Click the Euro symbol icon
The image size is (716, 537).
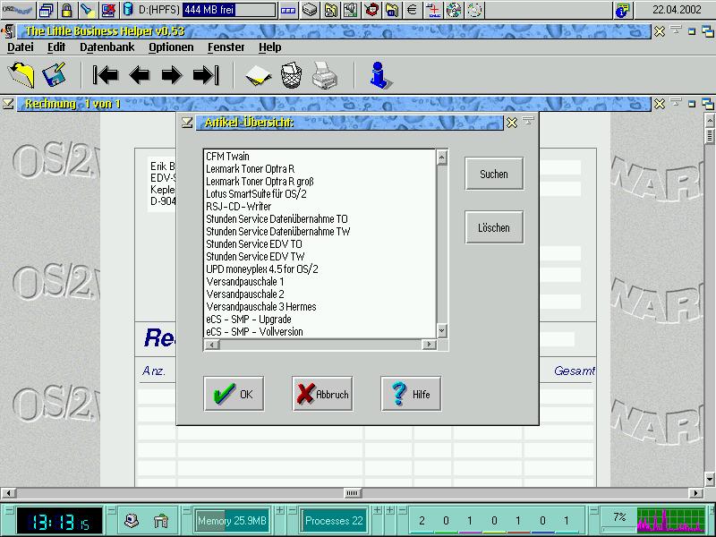[x=413, y=10]
